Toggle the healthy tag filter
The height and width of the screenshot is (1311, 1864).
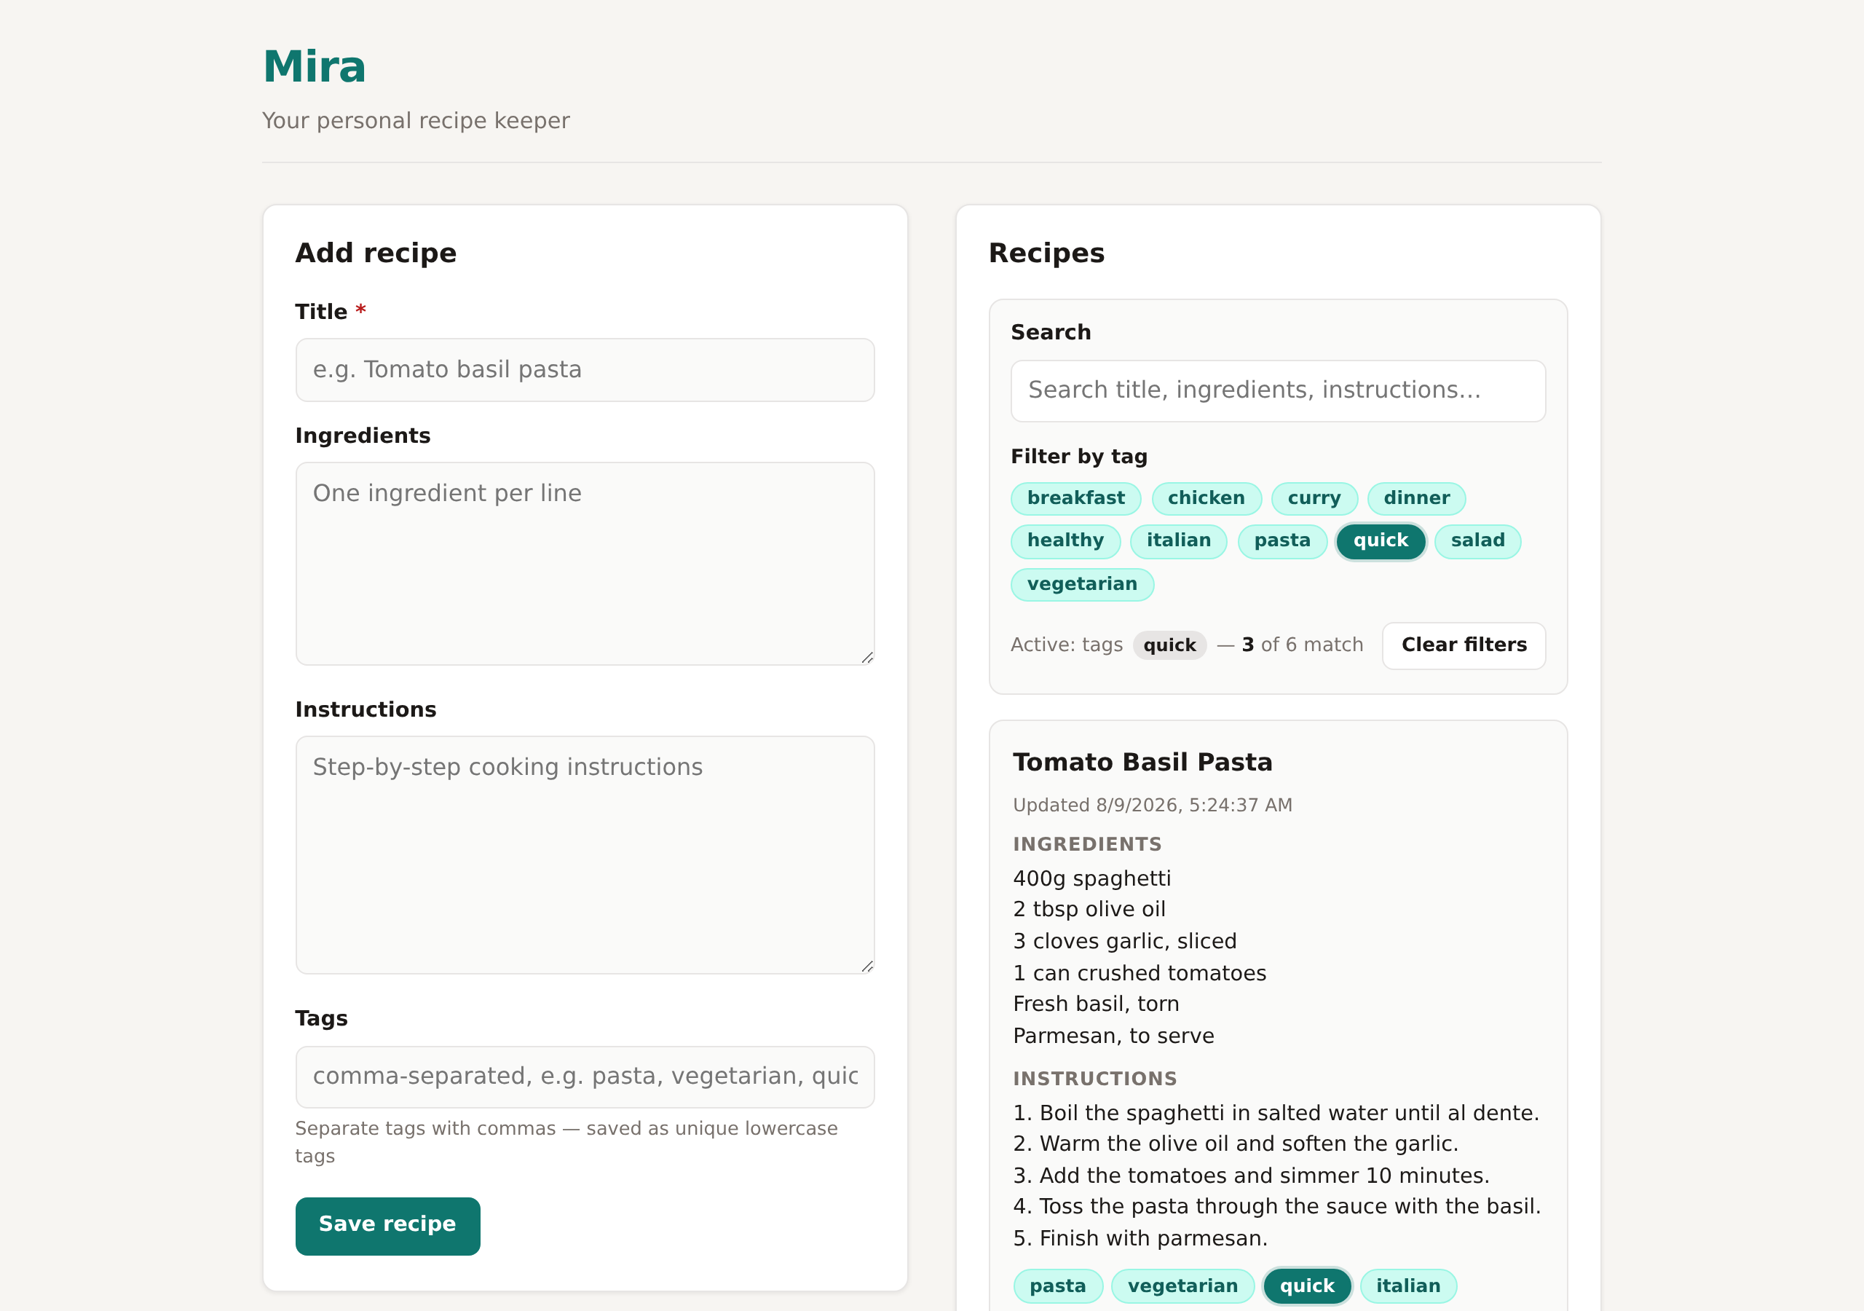click(x=1065, y=541)
